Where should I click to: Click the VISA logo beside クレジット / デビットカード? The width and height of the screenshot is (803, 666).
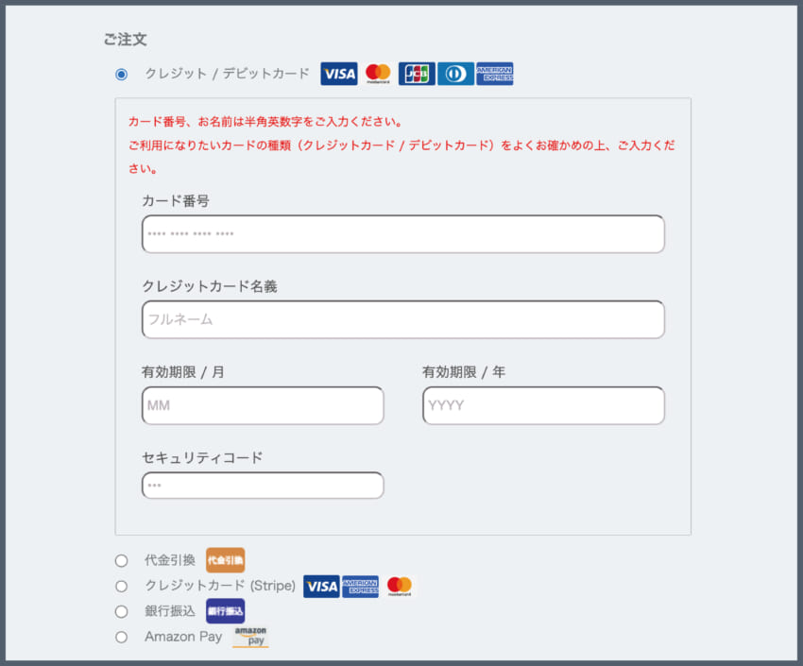pos(339,74)
